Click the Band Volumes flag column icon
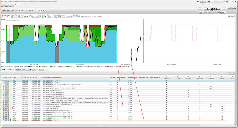Image resolution: width=238 pixels, height=128 pixels. [x=200, y=77]
